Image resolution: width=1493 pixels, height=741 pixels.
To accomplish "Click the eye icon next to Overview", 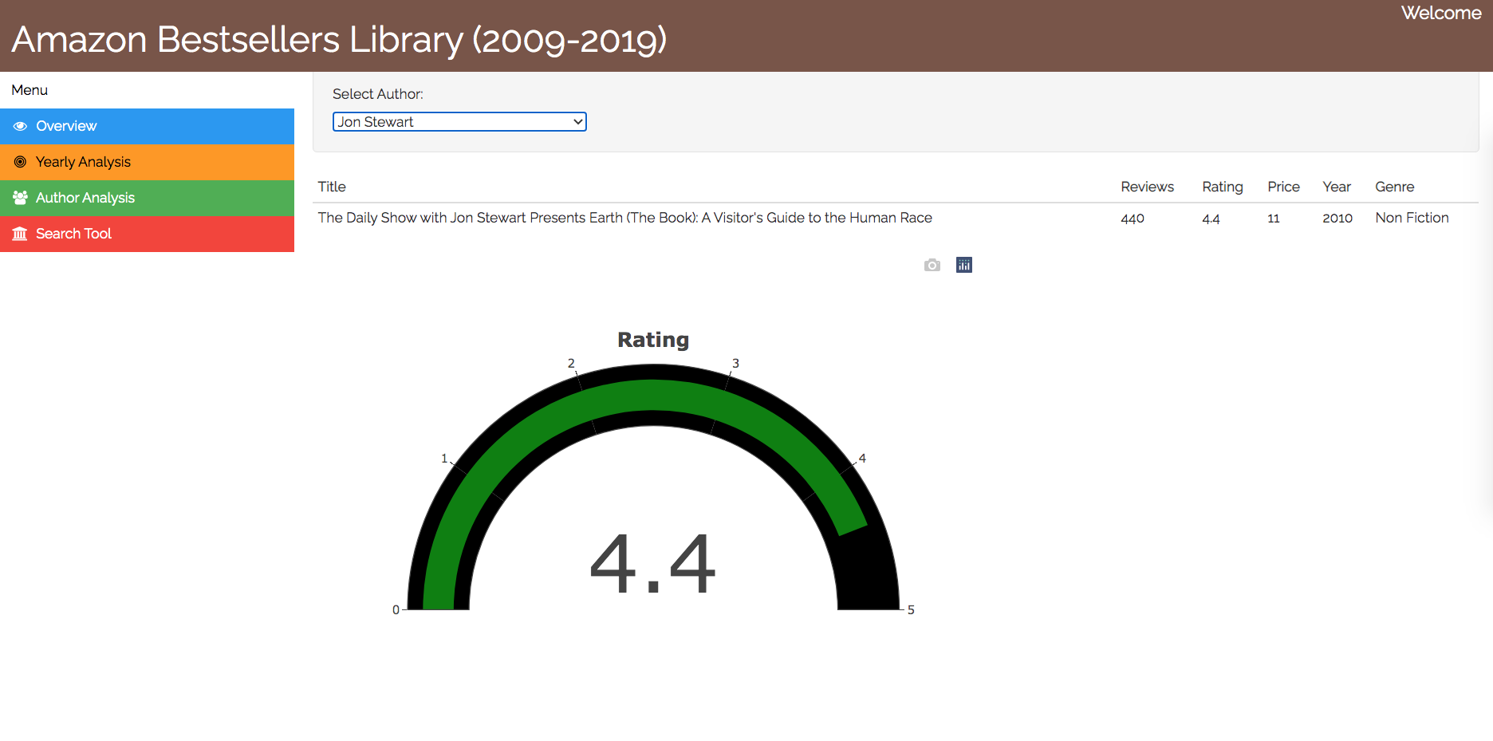I will (x=19, y=126).
